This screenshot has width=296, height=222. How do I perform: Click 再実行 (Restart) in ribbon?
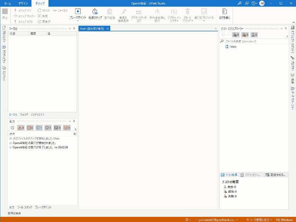(x=44, y=21)
